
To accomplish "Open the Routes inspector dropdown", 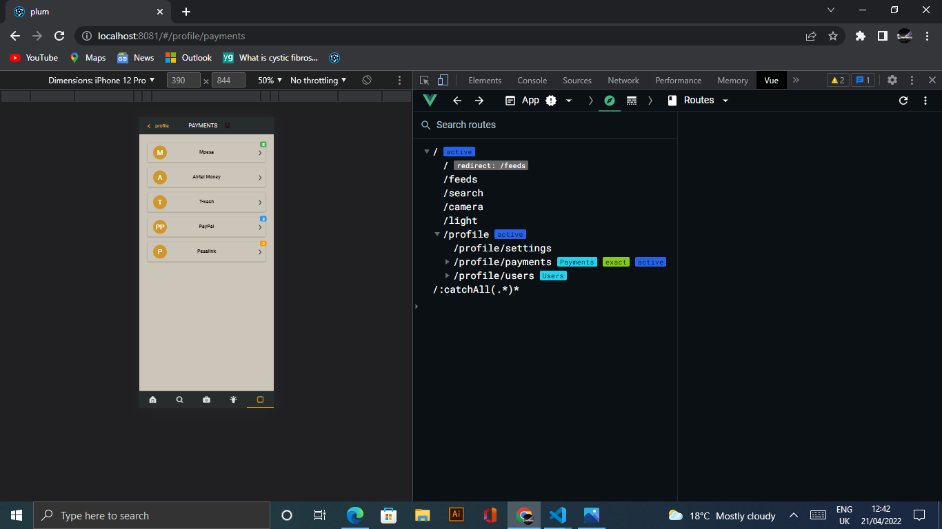I will (x=698, y=101).
